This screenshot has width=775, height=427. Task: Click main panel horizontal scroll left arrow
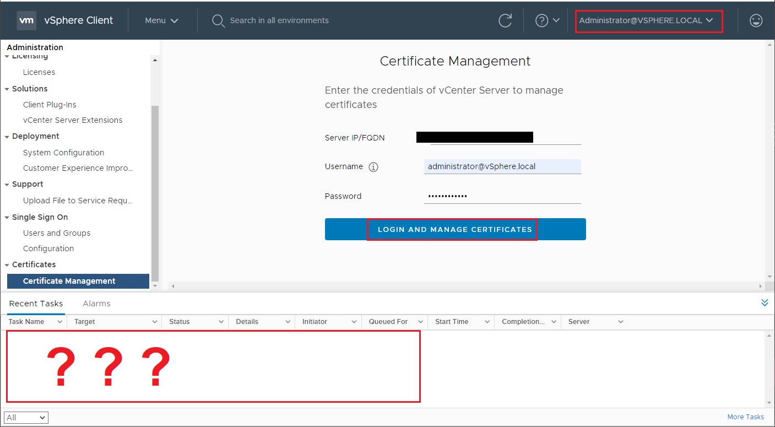(172, 287)
